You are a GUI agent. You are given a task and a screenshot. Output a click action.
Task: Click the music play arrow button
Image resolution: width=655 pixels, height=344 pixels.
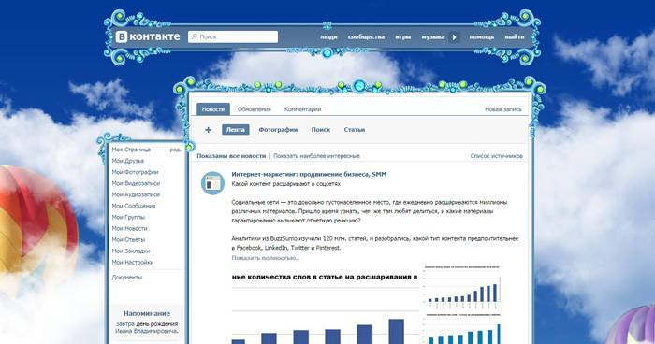454,37
